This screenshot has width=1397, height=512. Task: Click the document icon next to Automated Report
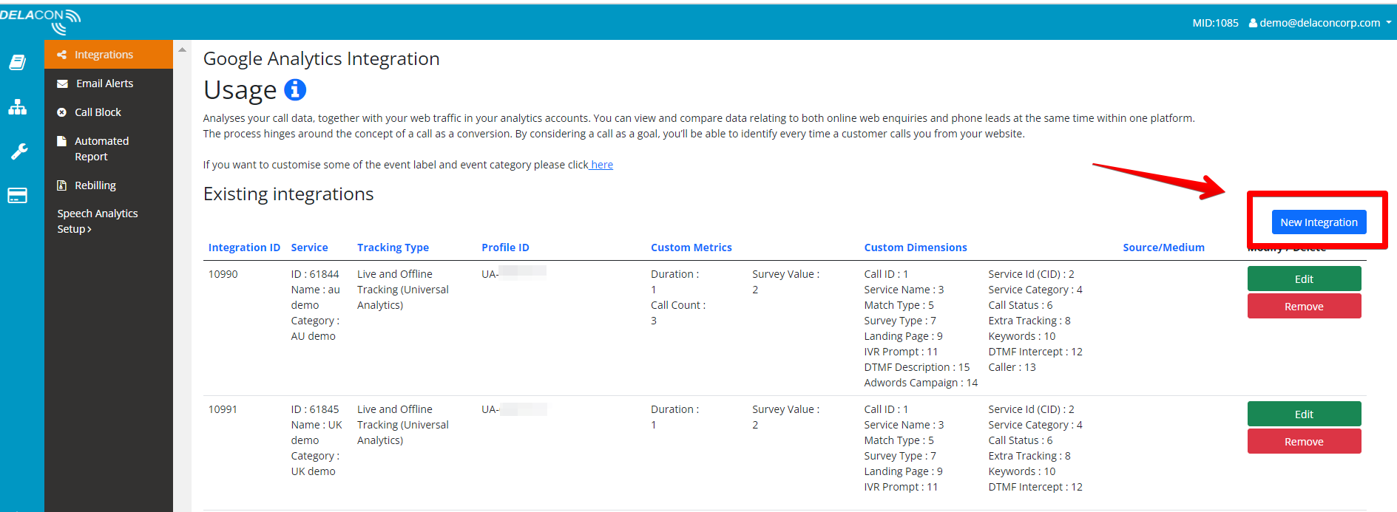[62, 140]
